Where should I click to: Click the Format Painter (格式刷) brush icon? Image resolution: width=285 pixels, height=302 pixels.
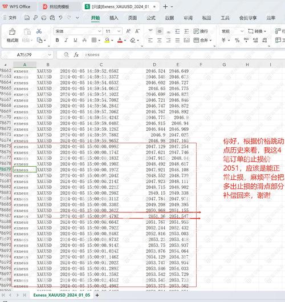coord(13,32)
